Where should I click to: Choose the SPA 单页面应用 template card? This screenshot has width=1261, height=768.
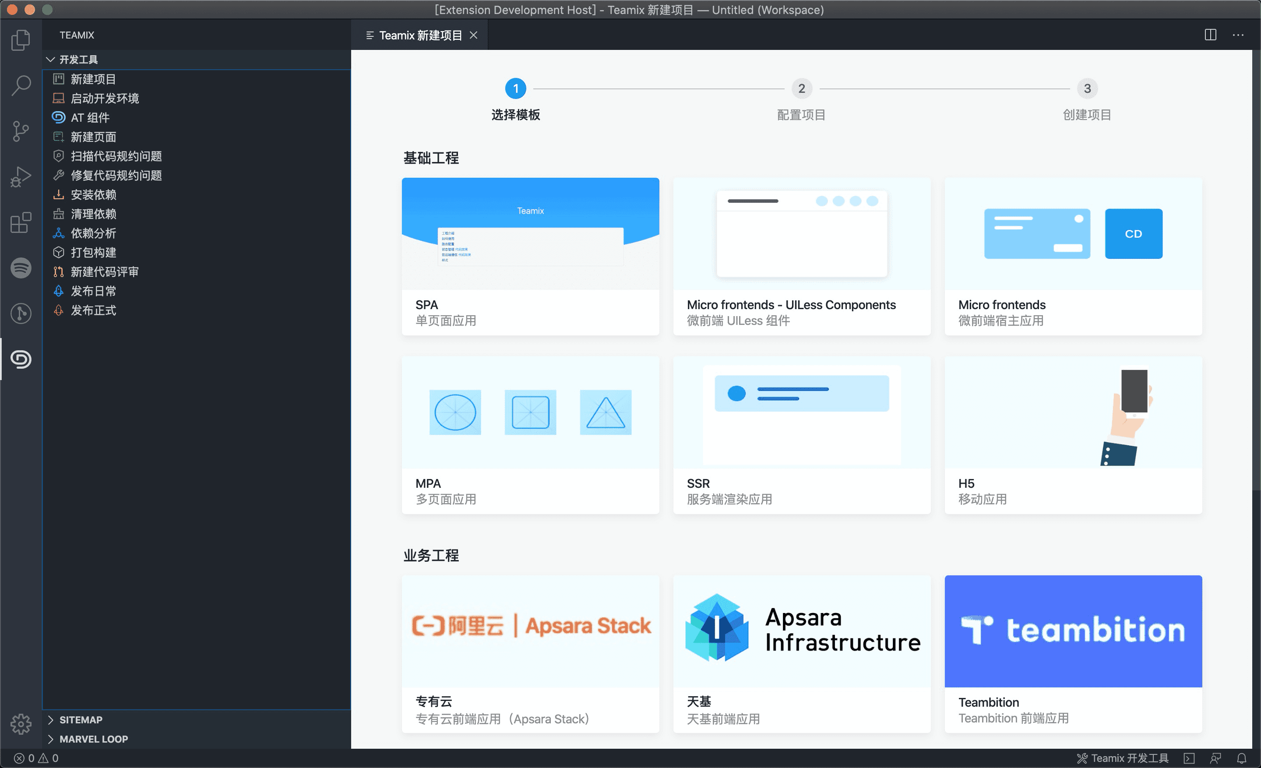tap(530, 256)
